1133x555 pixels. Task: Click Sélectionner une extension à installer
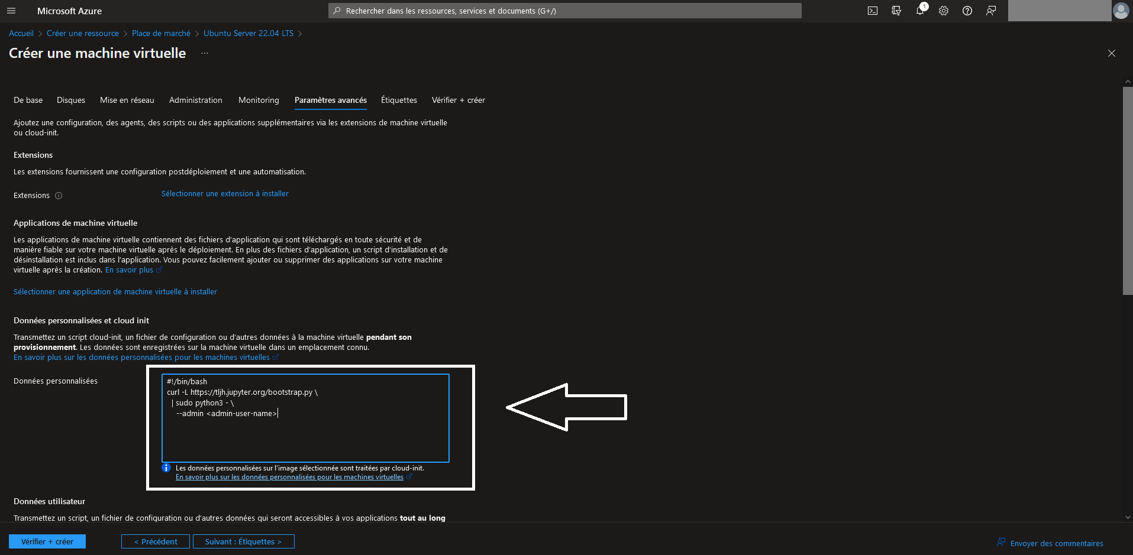[225, 193]
